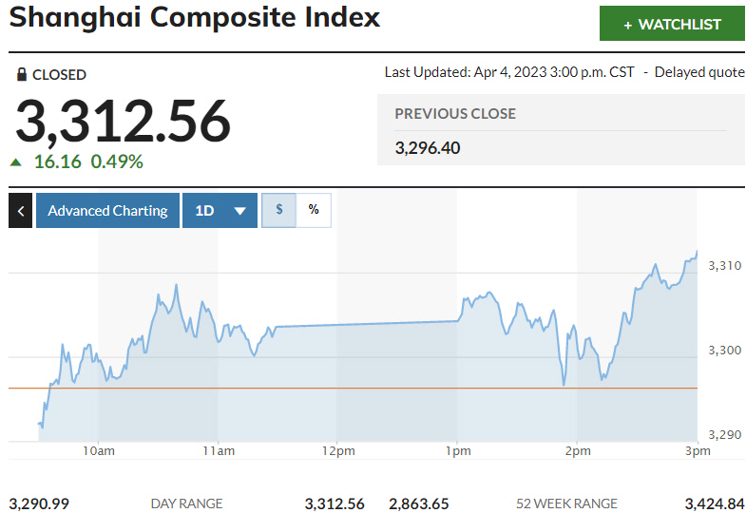Click the back chevron left of Advanced Charting

20,211
